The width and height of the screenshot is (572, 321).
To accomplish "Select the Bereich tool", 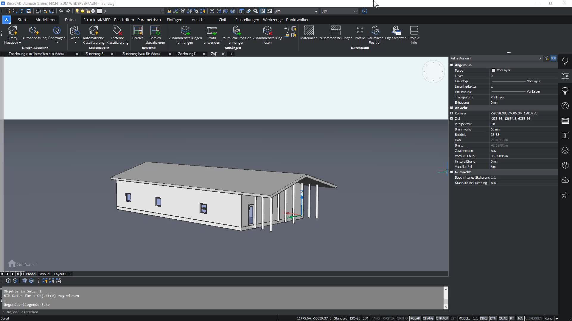I will click(x=138, y=33).
